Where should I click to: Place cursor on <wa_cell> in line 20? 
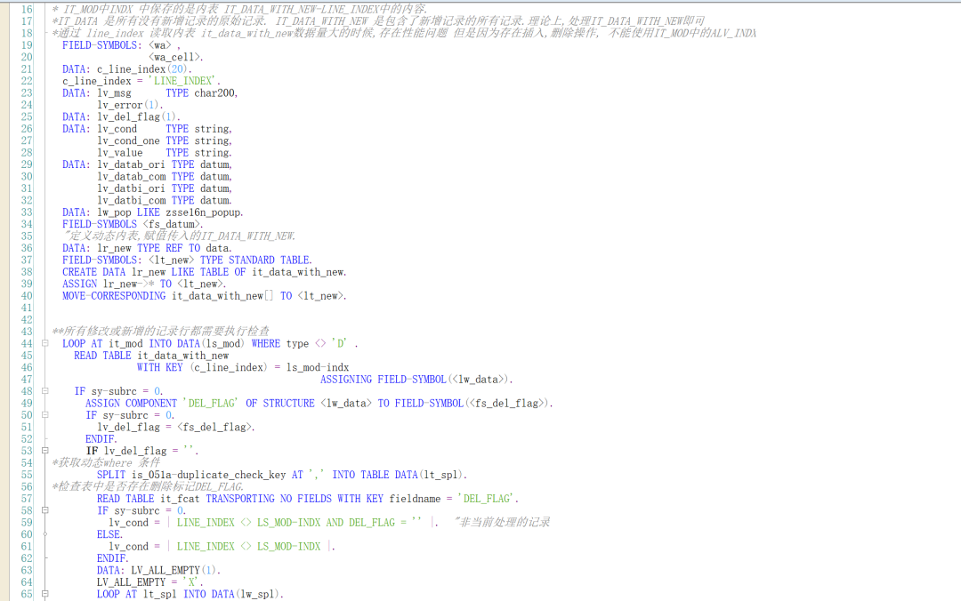tap(174, 57)
